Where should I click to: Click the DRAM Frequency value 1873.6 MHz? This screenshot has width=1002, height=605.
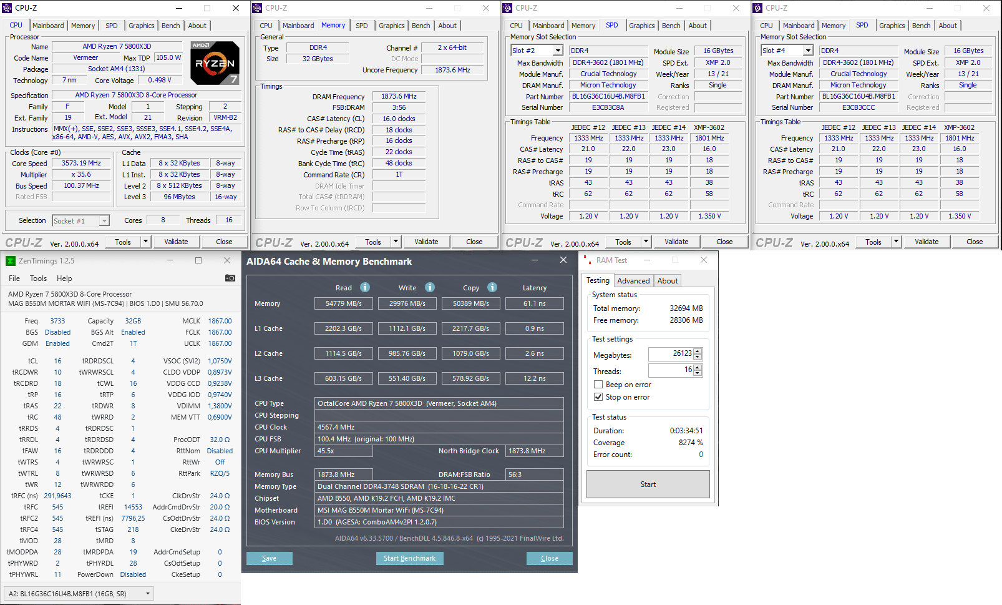[399, 96]
